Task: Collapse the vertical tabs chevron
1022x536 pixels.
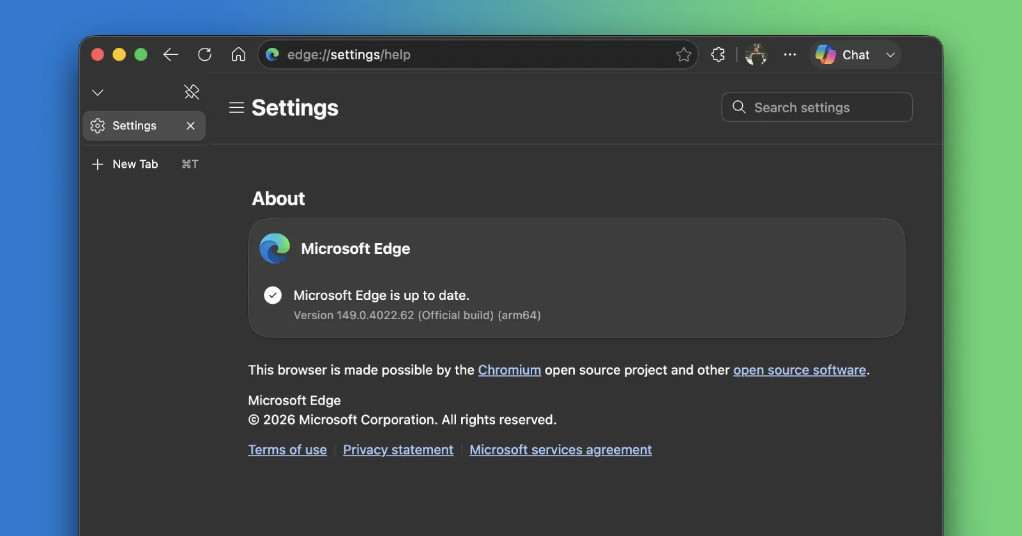Action: point(98,93)
